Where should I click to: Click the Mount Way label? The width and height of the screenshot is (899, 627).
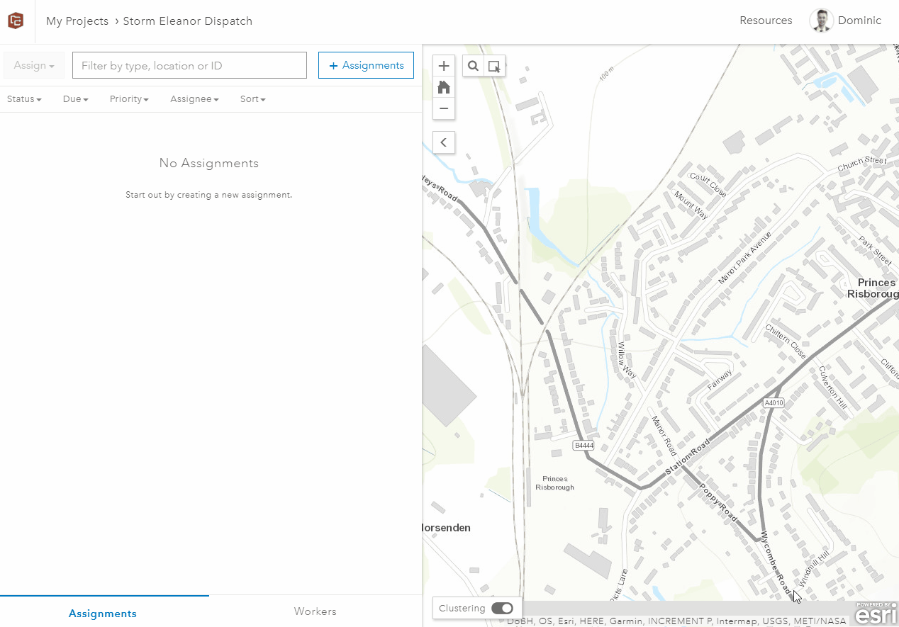coord(691,205)
